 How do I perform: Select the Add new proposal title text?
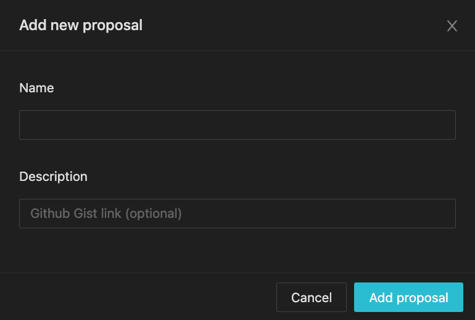click(x=81, y=25)
